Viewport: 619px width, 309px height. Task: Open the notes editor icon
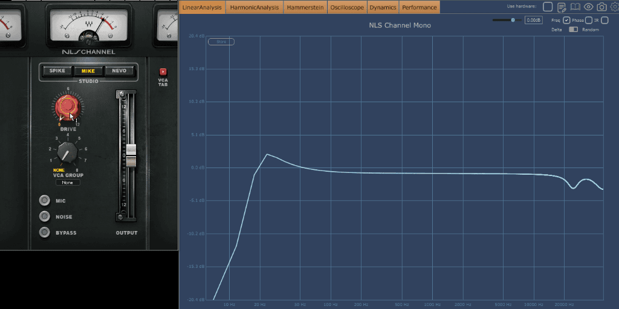562,7
